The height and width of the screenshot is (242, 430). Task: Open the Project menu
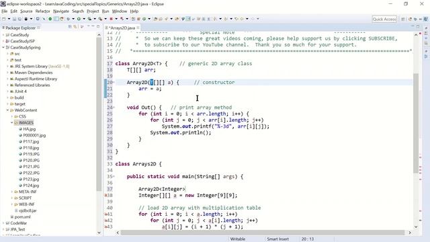tap(93, 11)
